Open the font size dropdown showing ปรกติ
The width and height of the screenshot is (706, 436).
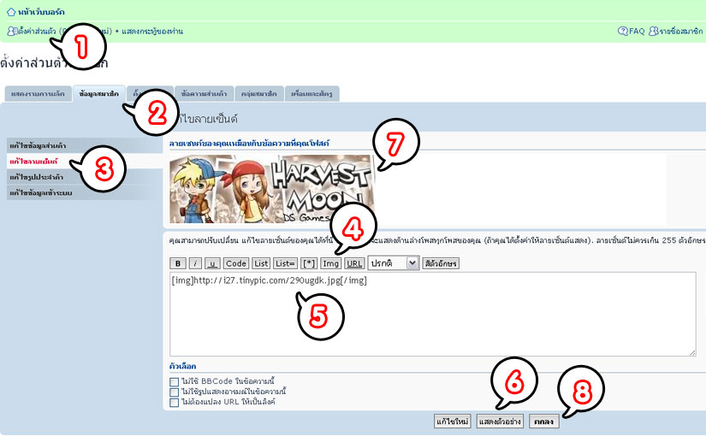[394, 263]
